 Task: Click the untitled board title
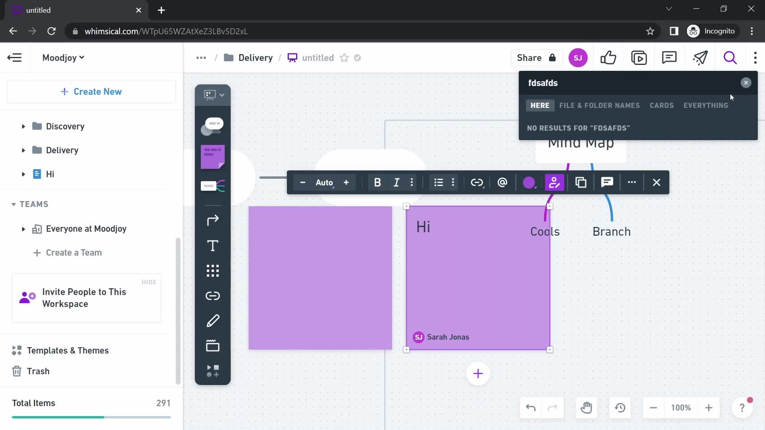(318, 58)
